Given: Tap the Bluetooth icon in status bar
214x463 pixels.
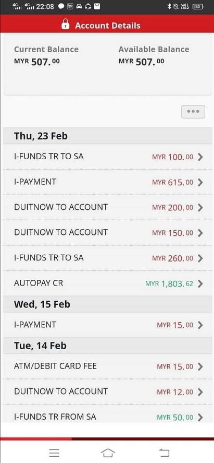Looking at the screenshot, I should 169,6.
